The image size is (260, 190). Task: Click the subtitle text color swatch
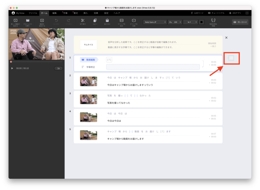(201, 22)
